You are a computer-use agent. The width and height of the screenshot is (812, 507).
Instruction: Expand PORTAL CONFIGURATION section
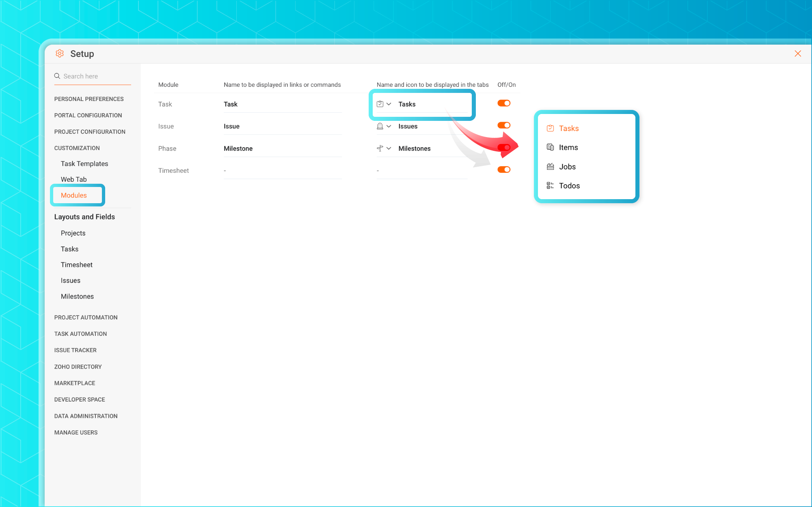tap(88, 115)
